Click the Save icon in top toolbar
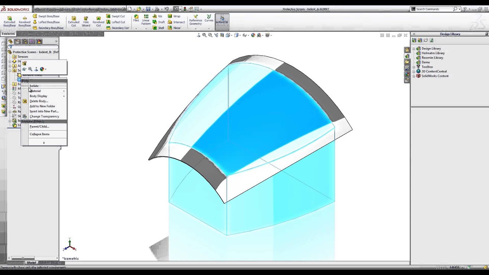The height and width of the screenshot is (275, 489). (x=148, y=9)
